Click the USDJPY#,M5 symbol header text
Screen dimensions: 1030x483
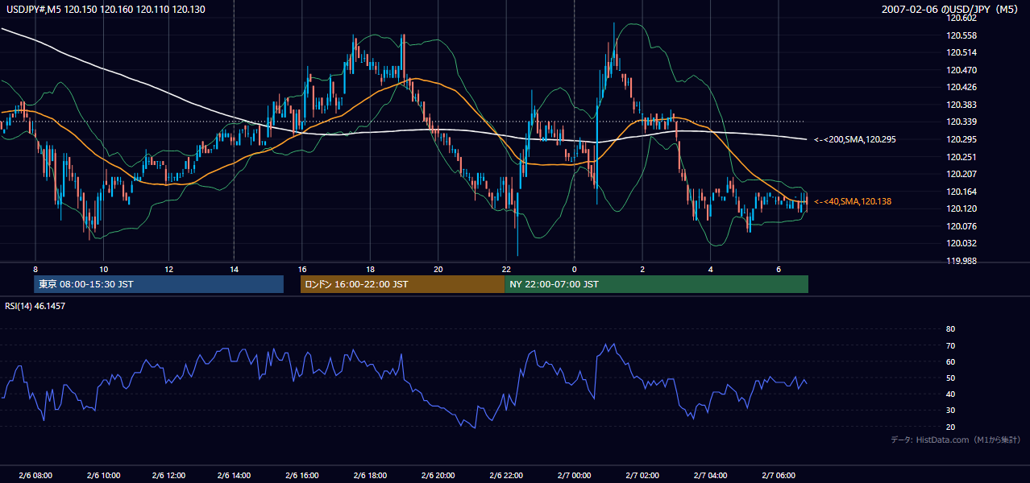106,9
